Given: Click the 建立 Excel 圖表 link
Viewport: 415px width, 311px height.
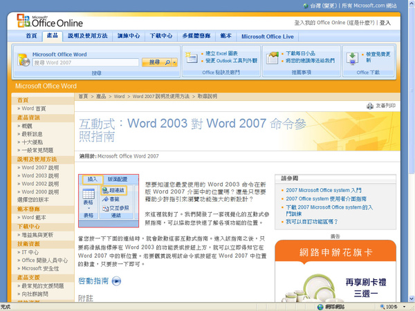Looking at the screenshot, I should (x=221, y=53).
